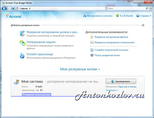Open Поиск резервной копии link

click(x=107, y=55)
